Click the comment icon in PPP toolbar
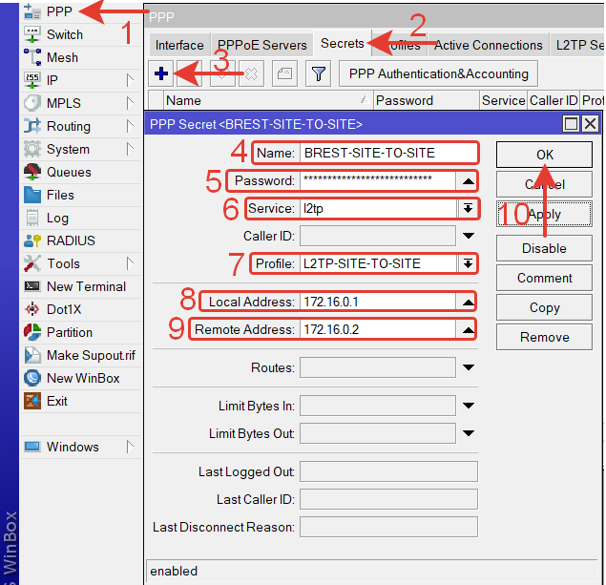Viewport: 606px width, 585px height. pyautogui.click(x=283, y=73)
